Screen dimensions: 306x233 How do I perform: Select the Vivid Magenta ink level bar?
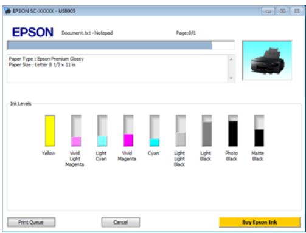pyautogui.click(x=128, y=130)
